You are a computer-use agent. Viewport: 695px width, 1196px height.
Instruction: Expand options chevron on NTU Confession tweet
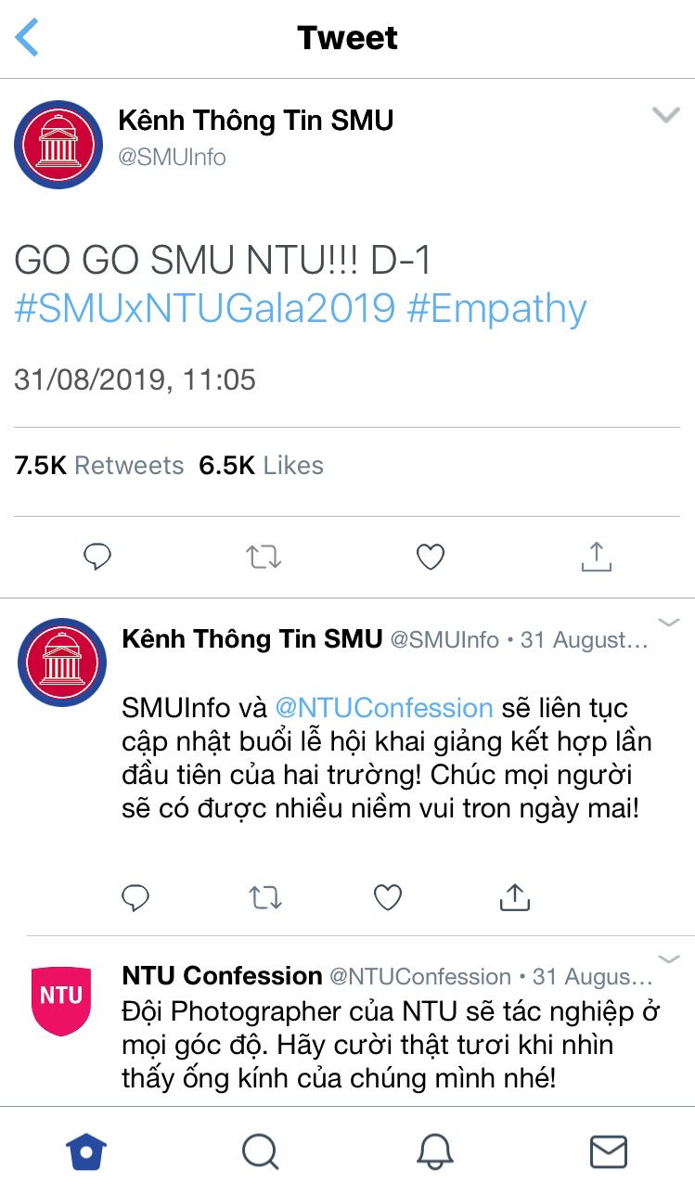click(668, 958)
